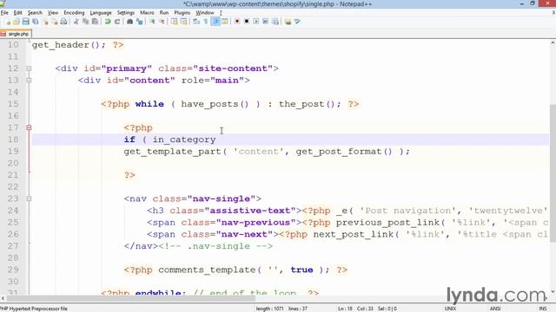Click the last toolbar icon with green check
The image size is (556, 312).
pyautogui.click(x=297, y=22)
